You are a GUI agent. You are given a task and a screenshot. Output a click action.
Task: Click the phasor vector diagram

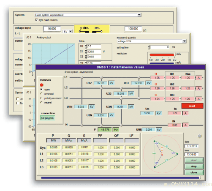162,154
